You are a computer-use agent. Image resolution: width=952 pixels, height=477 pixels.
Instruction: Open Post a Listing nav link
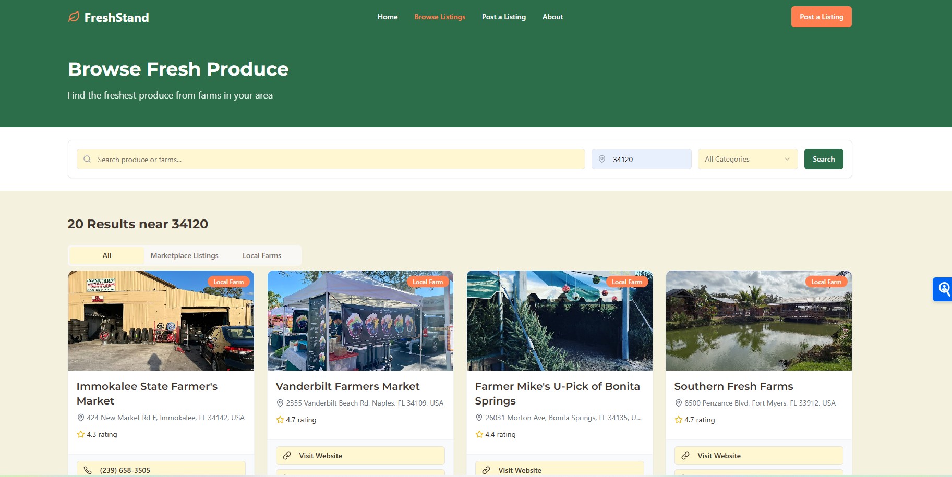click(504, 17)
